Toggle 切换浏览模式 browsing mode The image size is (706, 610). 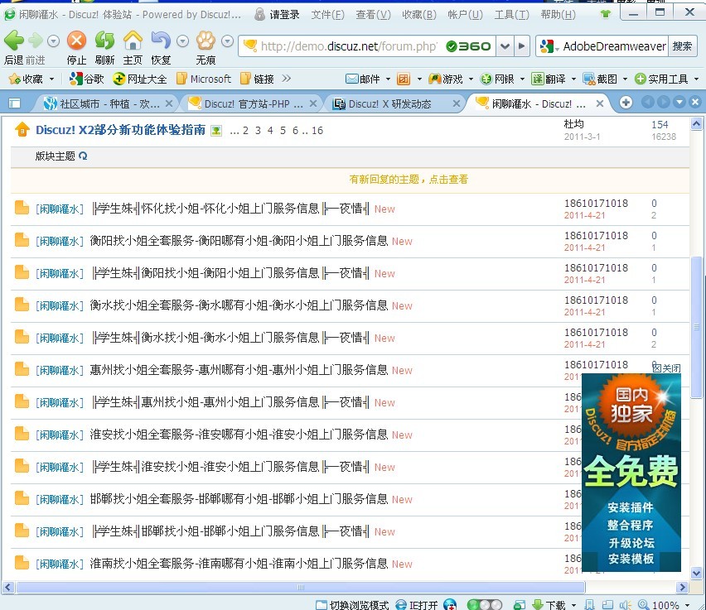352,605
